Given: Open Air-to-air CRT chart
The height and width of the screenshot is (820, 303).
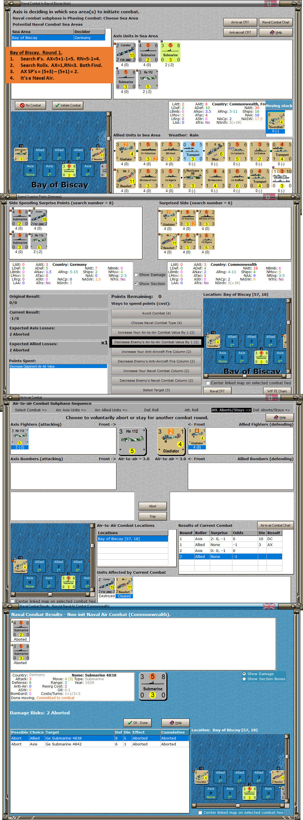Looking at the screenshot, I should tap(240, 22).
